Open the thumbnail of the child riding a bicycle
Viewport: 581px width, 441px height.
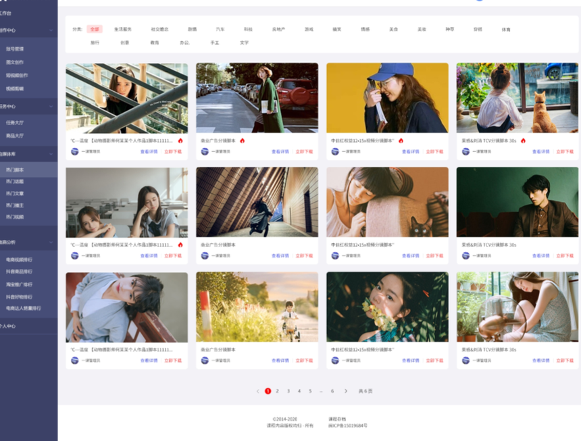click(257, 307)
